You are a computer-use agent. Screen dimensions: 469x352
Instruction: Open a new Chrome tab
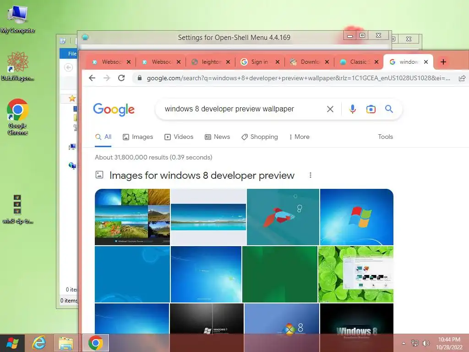[443, 62]
